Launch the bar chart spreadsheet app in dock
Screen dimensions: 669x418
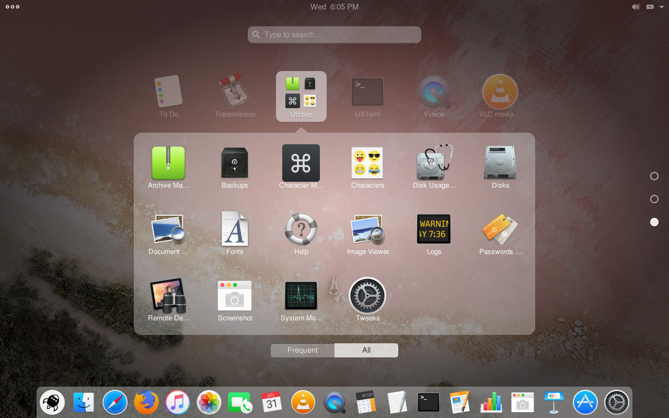(x=491, y=403)
